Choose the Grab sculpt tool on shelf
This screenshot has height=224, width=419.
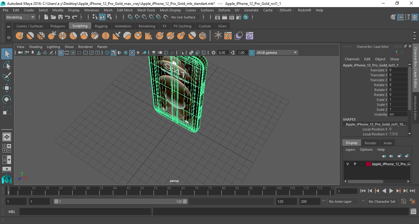click(x=52, y=36)
